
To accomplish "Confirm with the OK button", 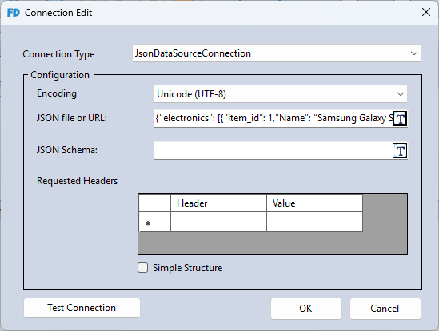I will click(x=306, y=309).
